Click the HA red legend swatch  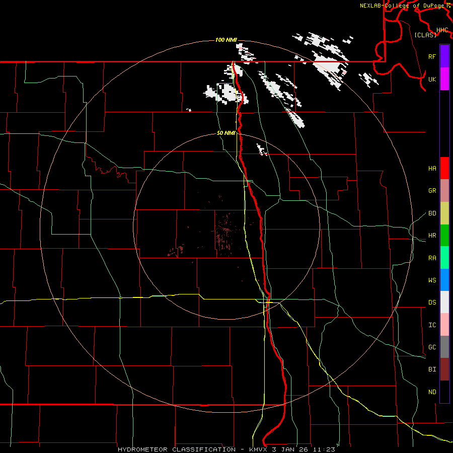444,168
